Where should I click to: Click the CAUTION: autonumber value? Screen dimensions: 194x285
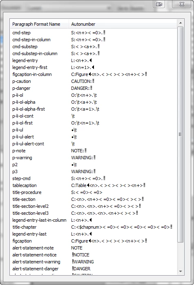83,81
